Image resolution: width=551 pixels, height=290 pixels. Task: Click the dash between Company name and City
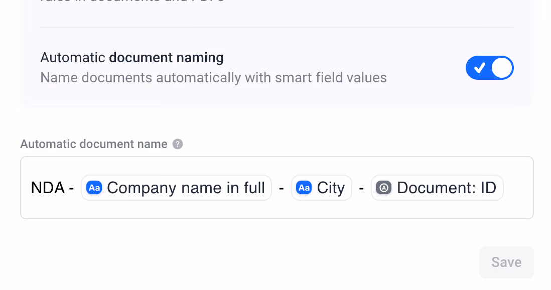pos(282,189)
